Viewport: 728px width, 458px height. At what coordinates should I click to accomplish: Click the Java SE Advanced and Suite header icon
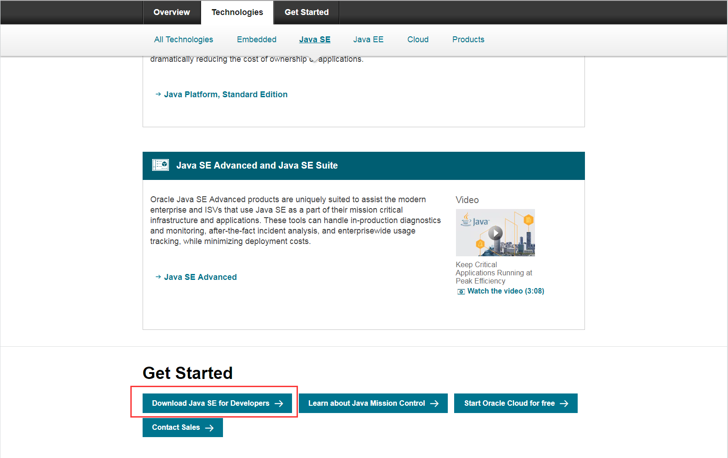160,165
